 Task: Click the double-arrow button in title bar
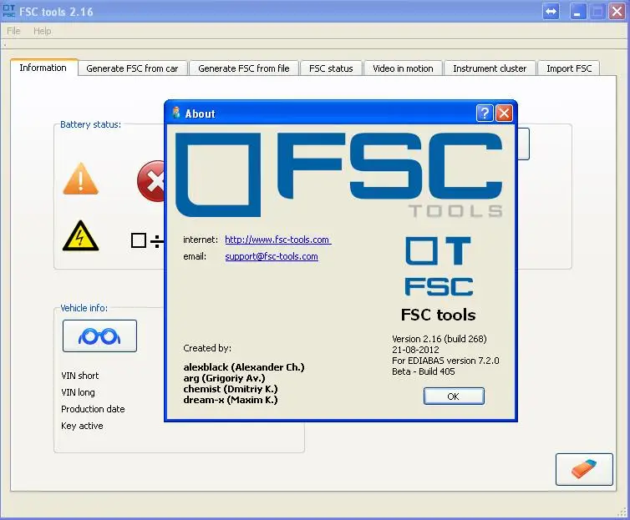[551, 11]
